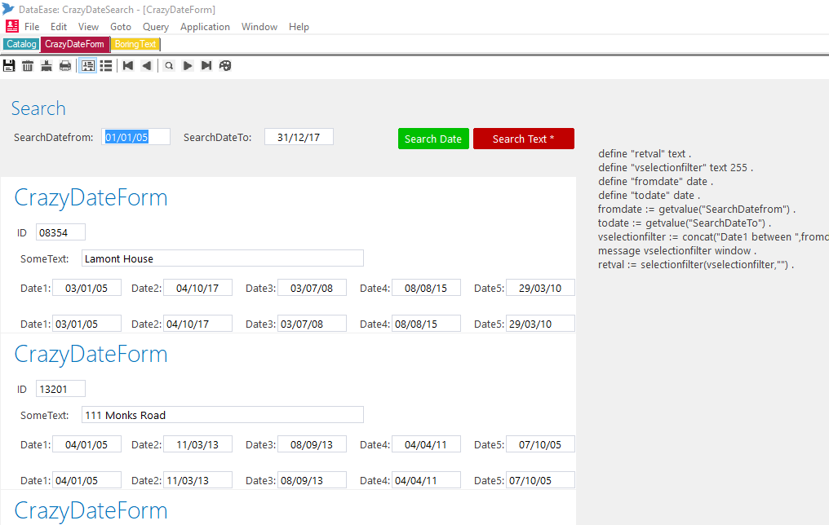
Task: Click upper Date2 field 04/10/17 in Lamont House record
Action: click(197, 289)
